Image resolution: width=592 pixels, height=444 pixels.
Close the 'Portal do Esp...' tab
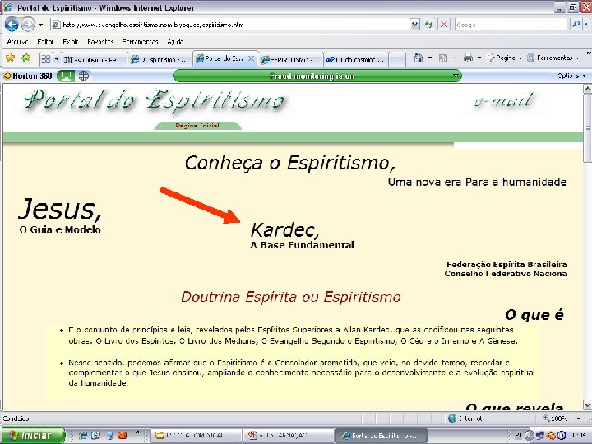click(x=251, y=58)
